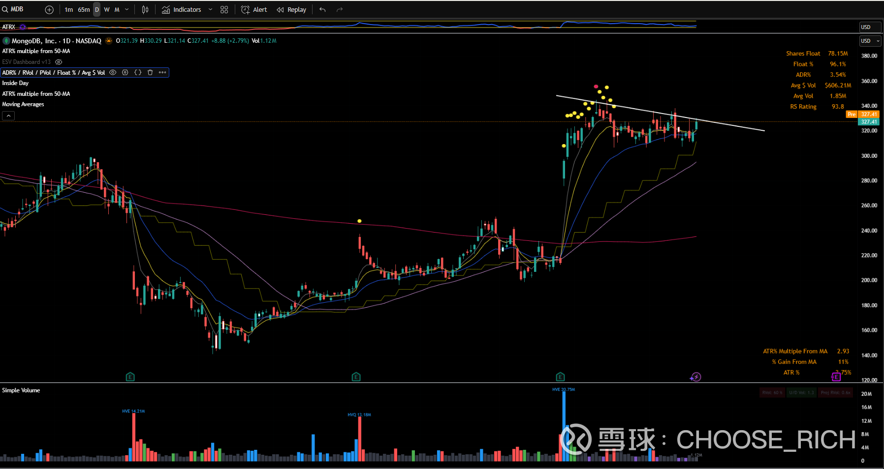
Task: Hide the ADR% / RVol / PVol indicator
Action: tap(113, 73)
